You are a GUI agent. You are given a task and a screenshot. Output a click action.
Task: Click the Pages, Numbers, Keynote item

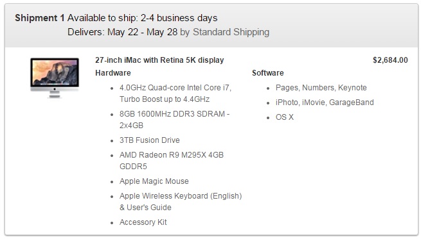(321, 88)
